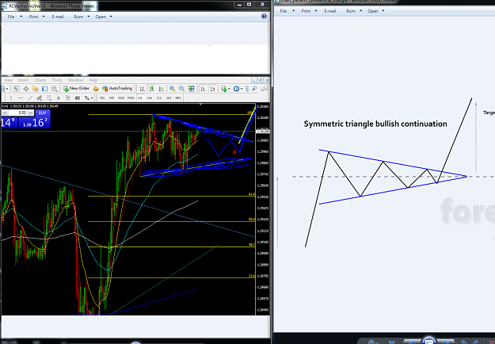The image size is (495, 344).
Task: Increase volume with the up arrow
Action: [x=31, y=113]
